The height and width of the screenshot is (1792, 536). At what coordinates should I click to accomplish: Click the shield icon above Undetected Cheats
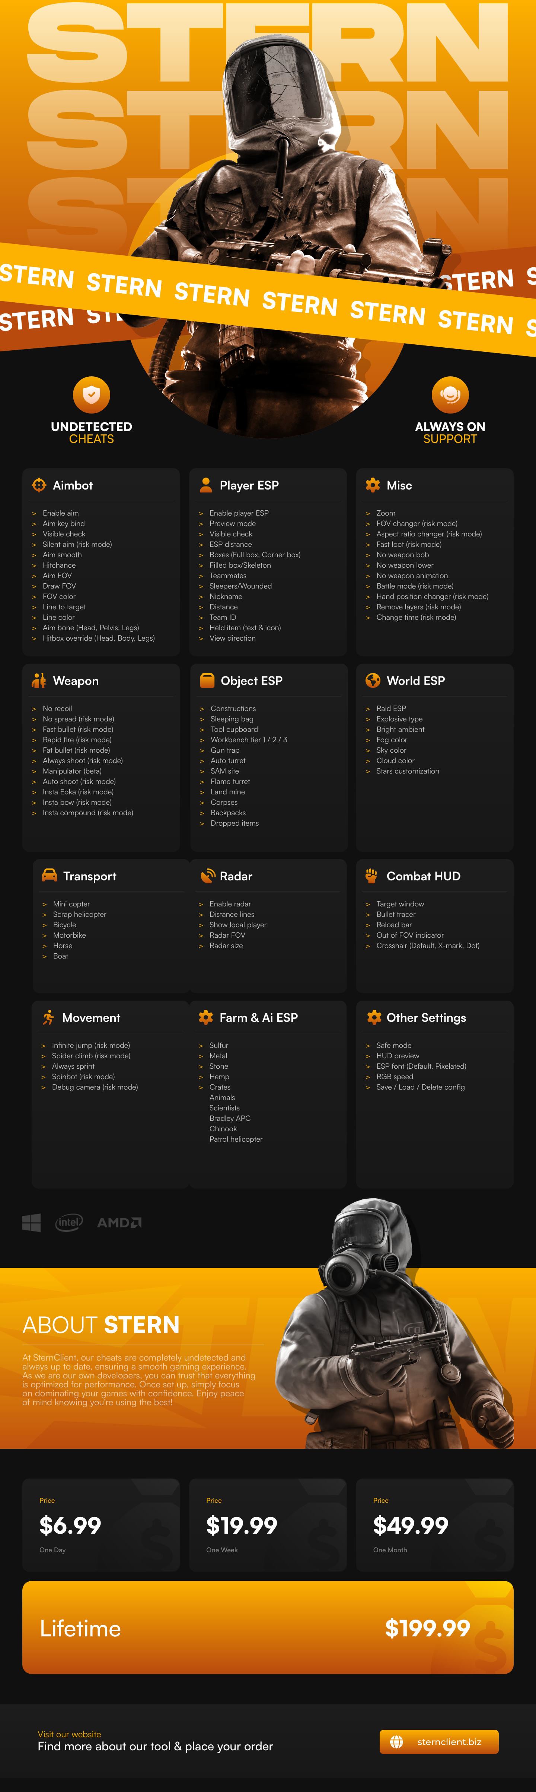[91, 395]
